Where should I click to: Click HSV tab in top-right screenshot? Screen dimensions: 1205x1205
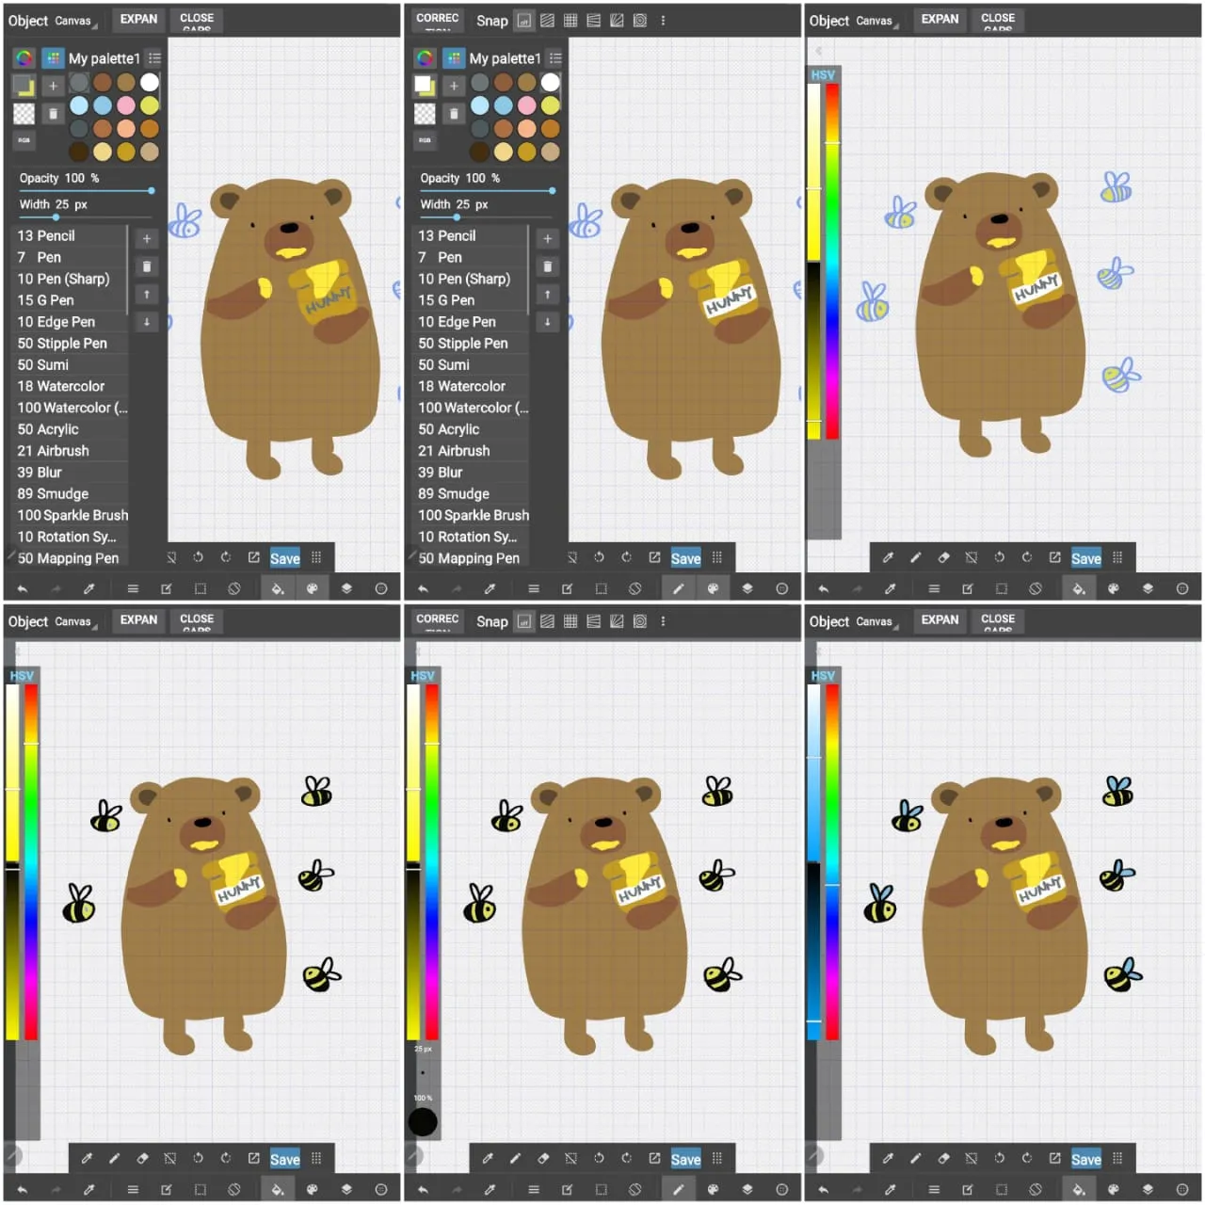point(823,74)
